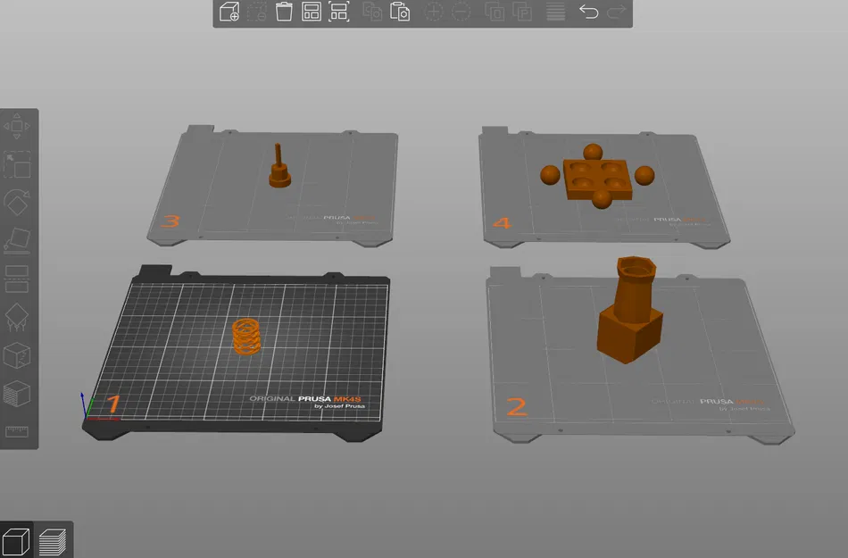Click the Add object cube icon
The image size is (848, 558).
tap(229, 12)
